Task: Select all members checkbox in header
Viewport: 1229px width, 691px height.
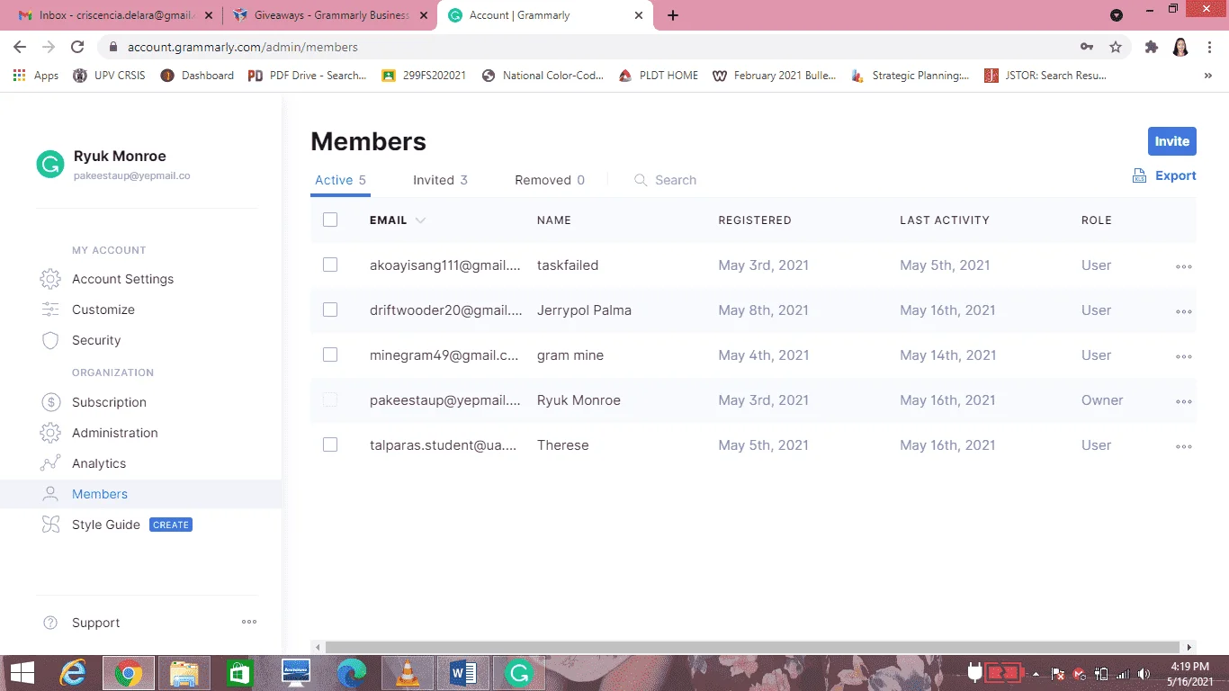Action: pyautogui.click(x=330, y=220)
